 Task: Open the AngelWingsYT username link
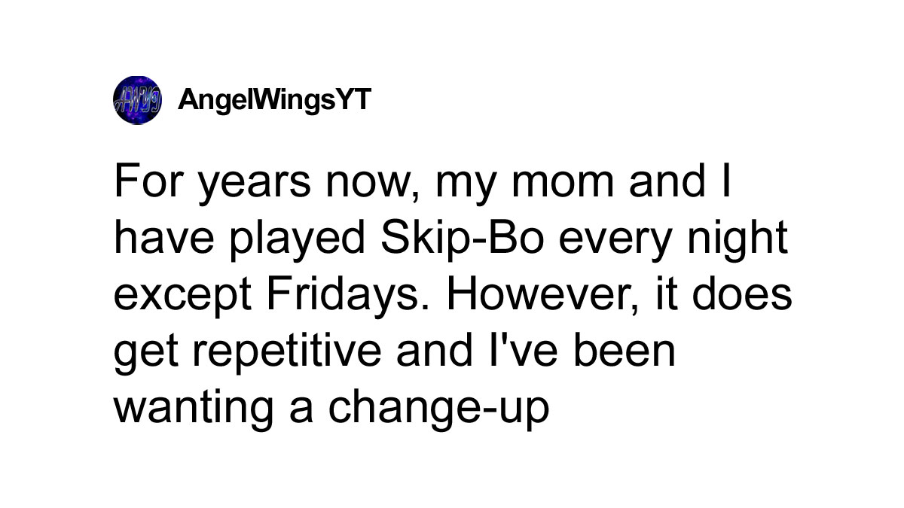tap(275, 100)
